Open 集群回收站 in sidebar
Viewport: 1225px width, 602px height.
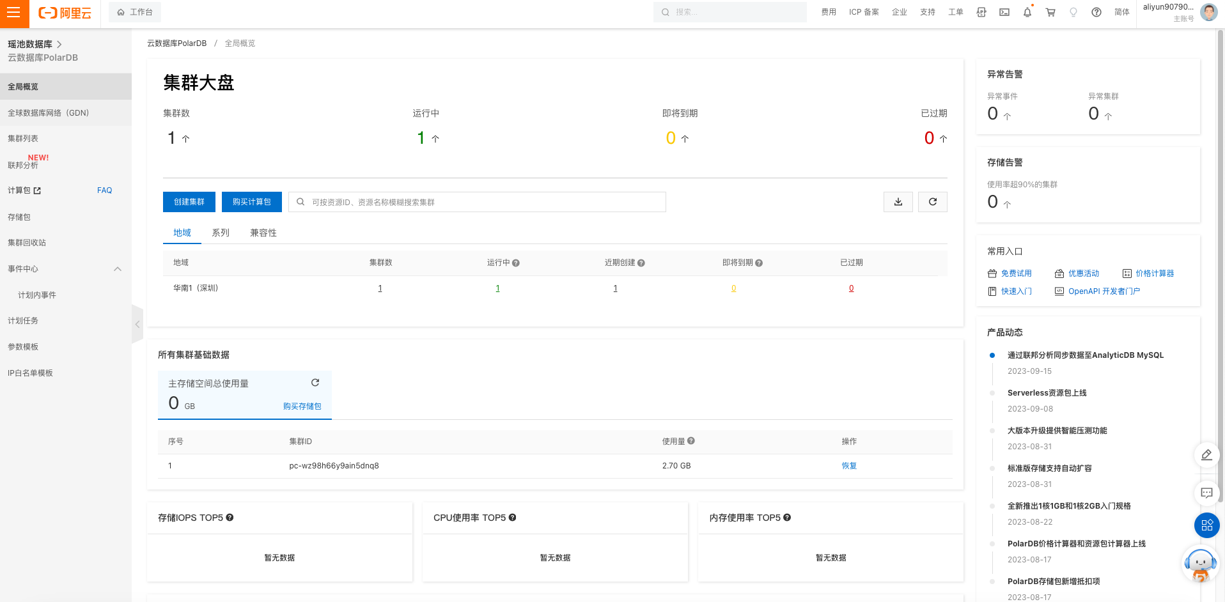[x=27, y=243]
